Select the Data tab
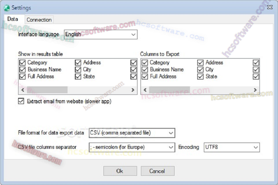Viewport: 278px width, 185px height. (x=13, y=19)
